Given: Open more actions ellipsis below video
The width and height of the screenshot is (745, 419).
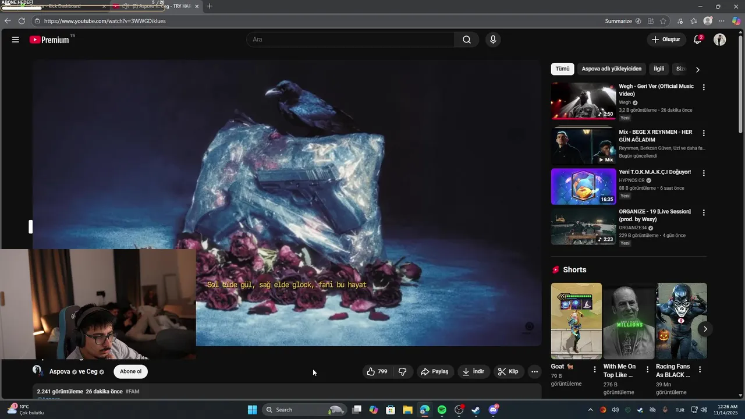Looking at the screenshot, I should point(534,371).
